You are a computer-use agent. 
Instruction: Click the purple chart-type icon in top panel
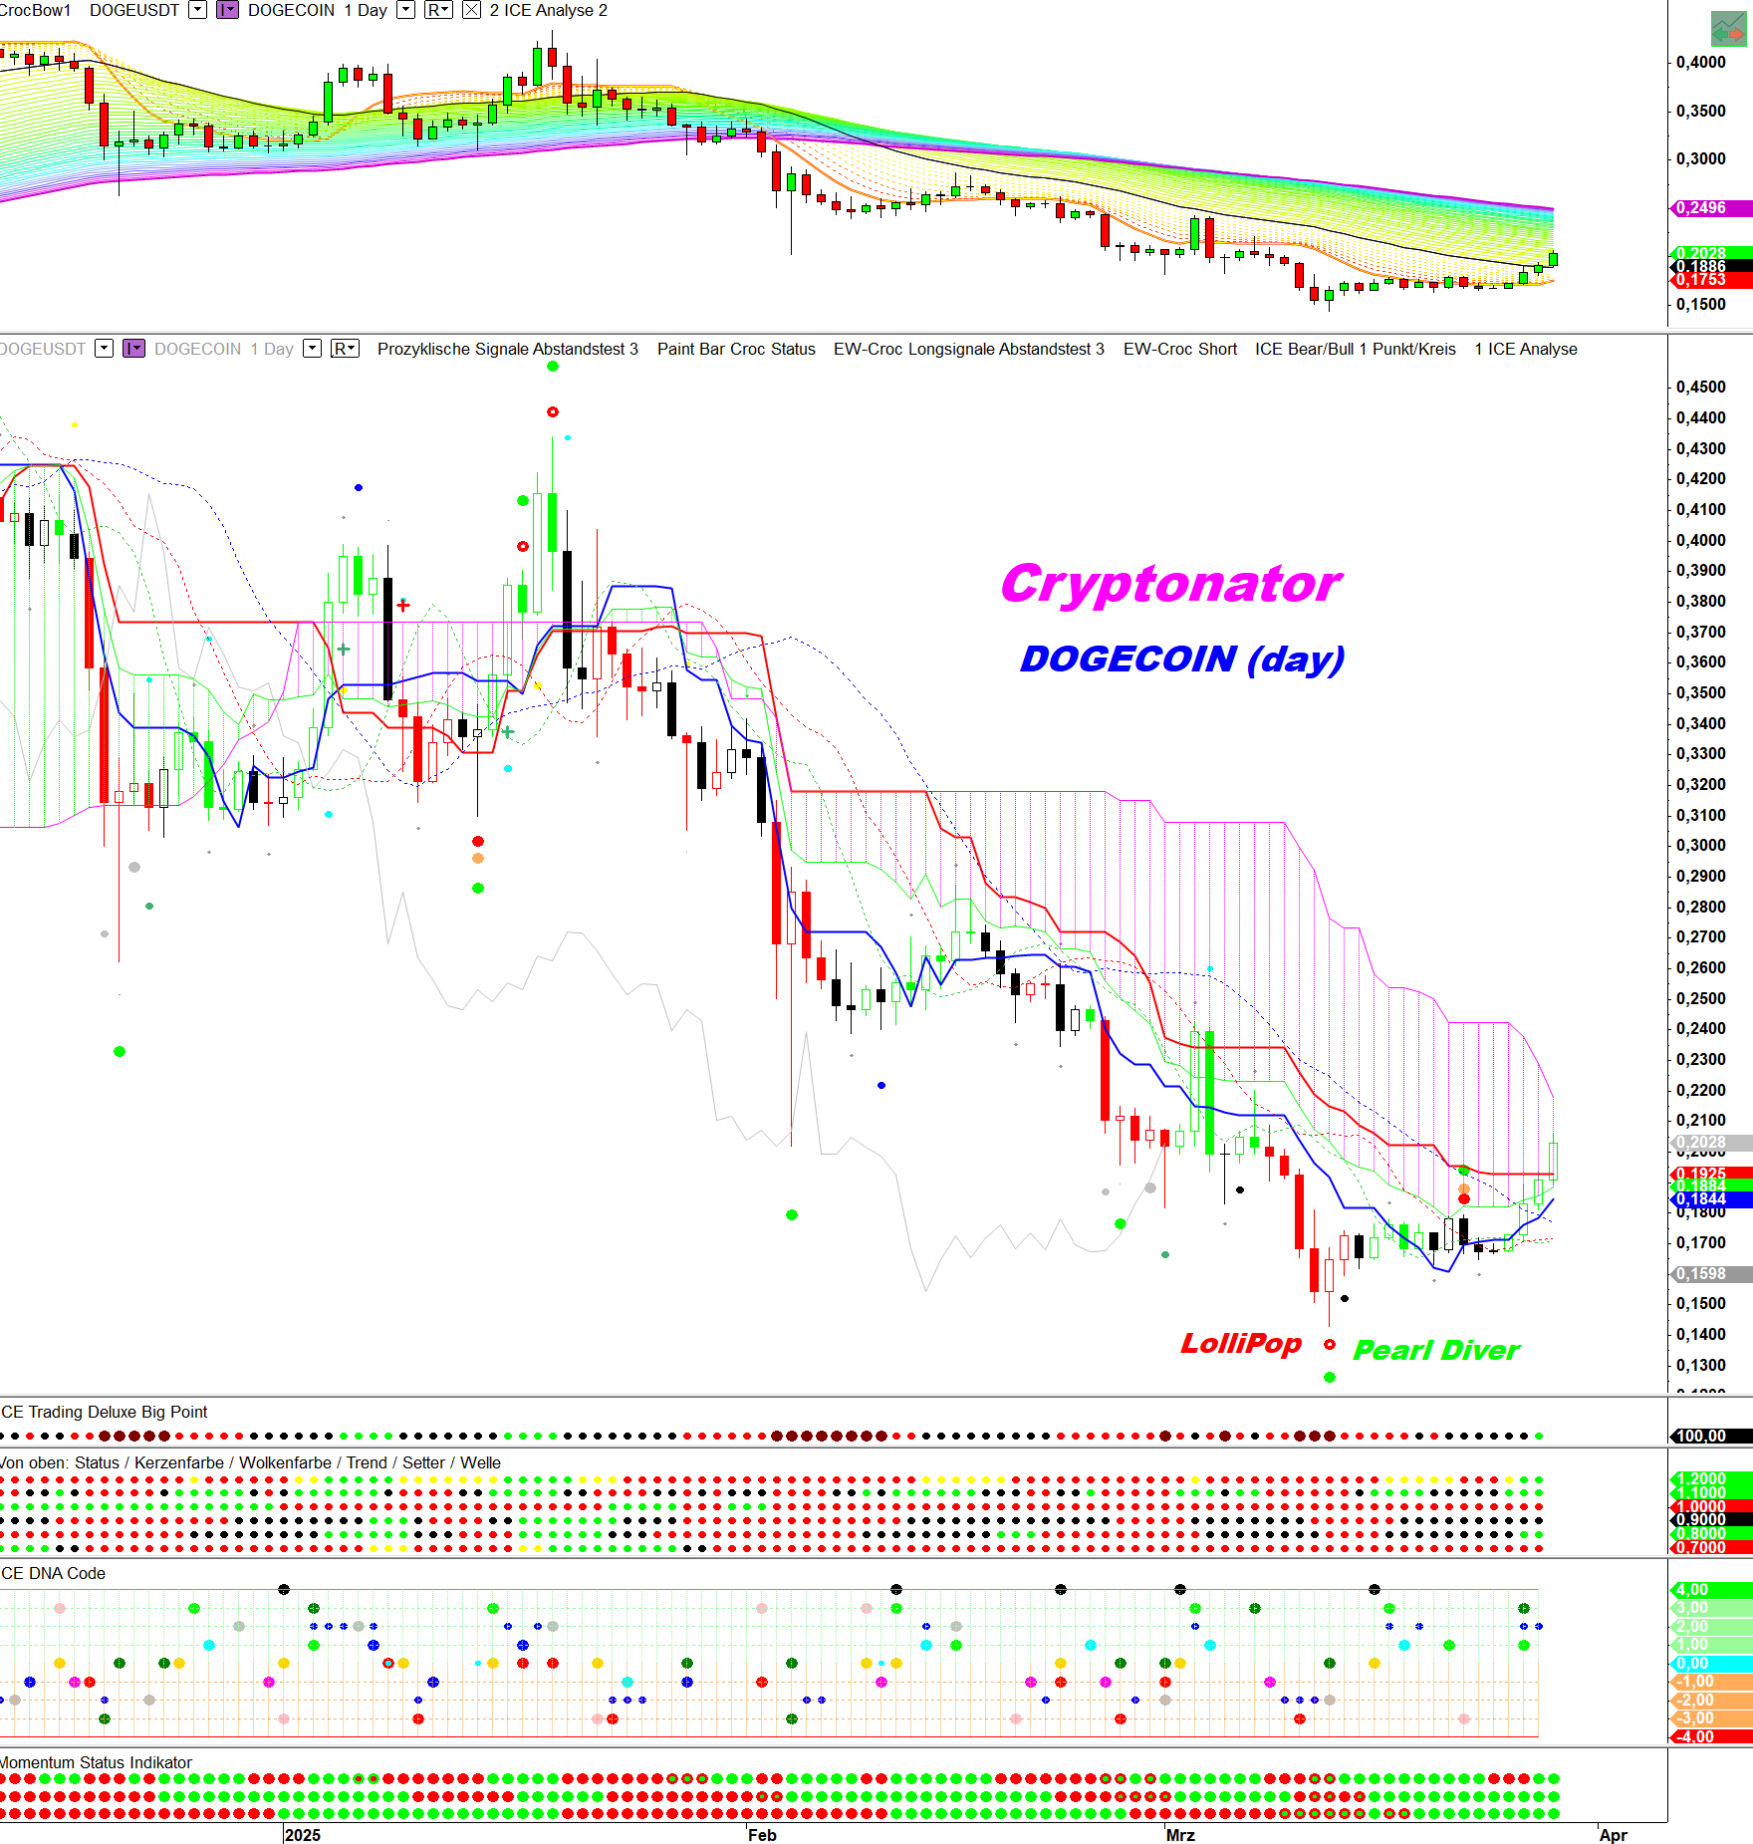pos(227,10)
